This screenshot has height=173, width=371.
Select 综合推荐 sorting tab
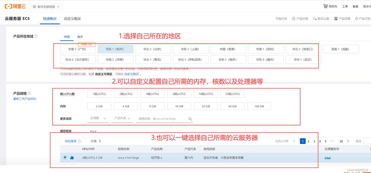71,141
